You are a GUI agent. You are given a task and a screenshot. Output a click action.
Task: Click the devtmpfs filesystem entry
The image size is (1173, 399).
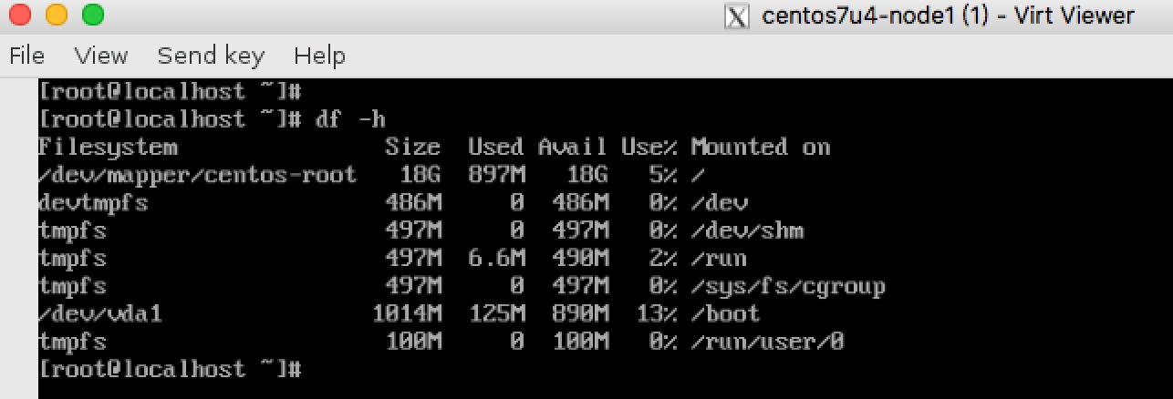click(x=93, y=203)
